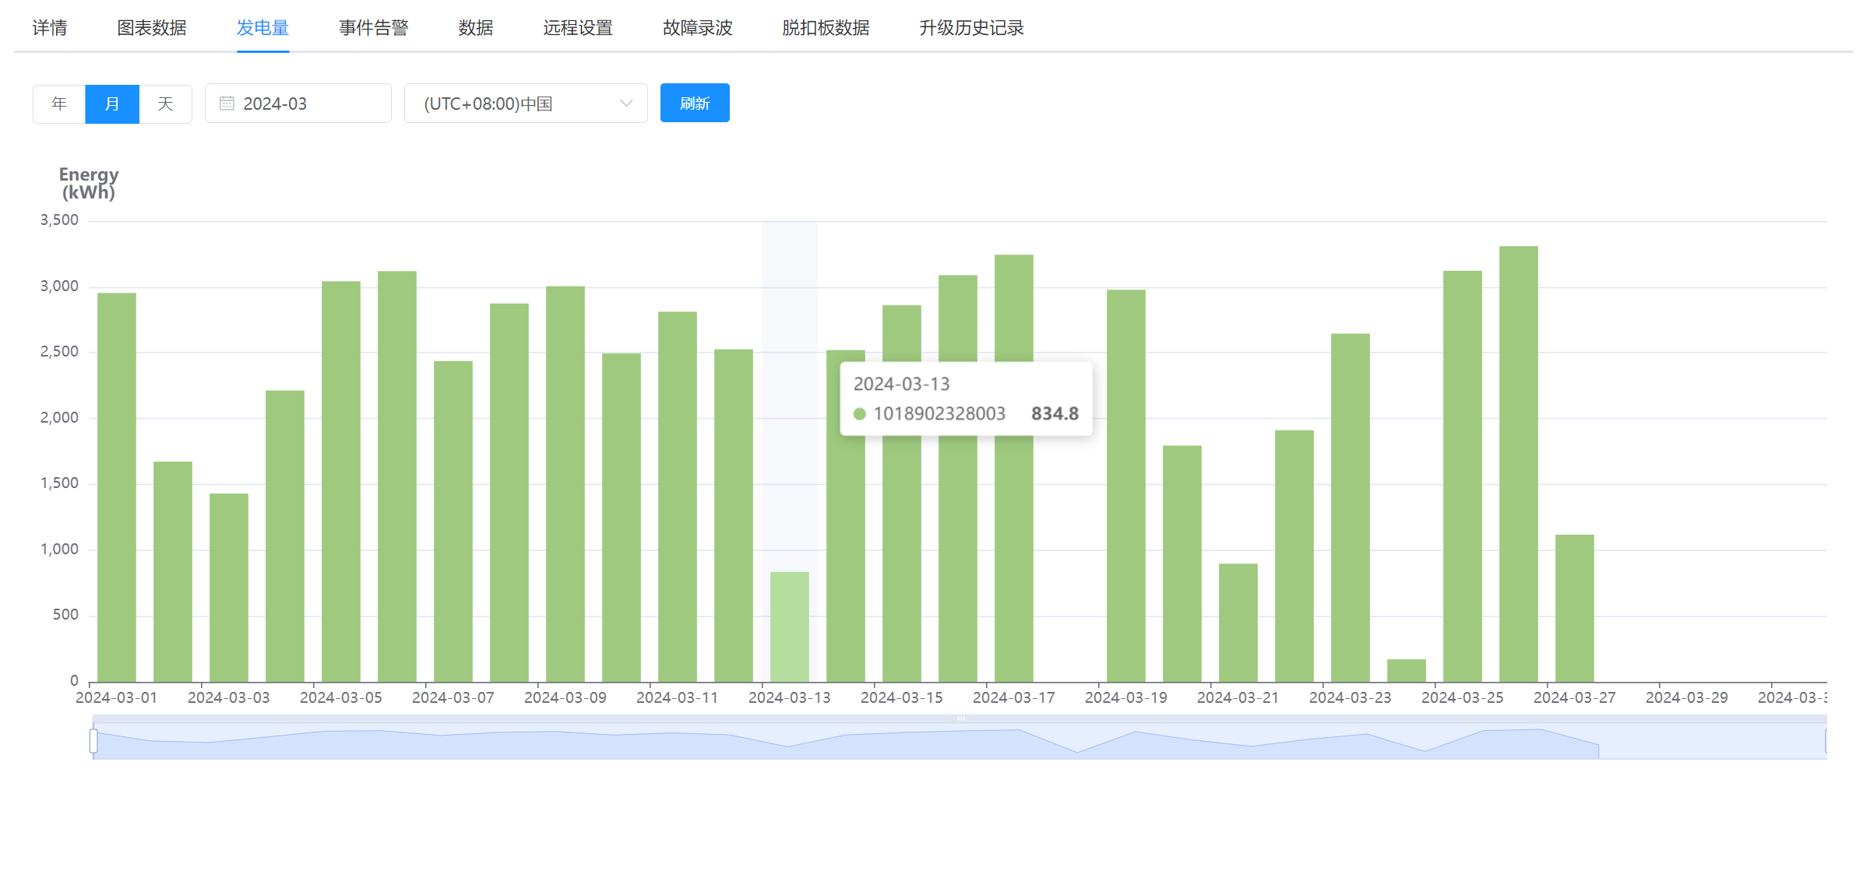The height and width of the screenshot is (885, 1863).
Task: Click the 2024-03-05 energy bar
Action: [341, 482]
